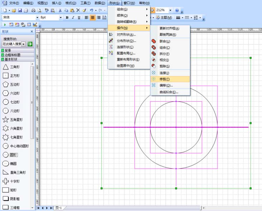Click the Cut scissors icon
Viewport: 262px width, 211px height.
point(60,10)
